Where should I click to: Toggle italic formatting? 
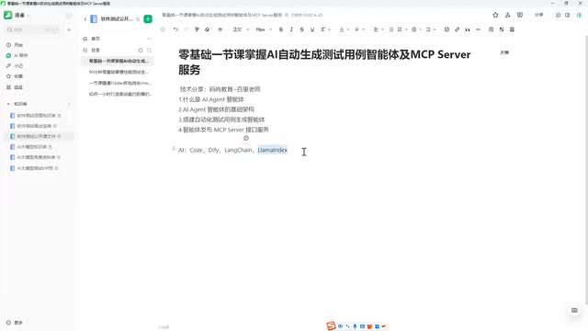tap(291, 29)
